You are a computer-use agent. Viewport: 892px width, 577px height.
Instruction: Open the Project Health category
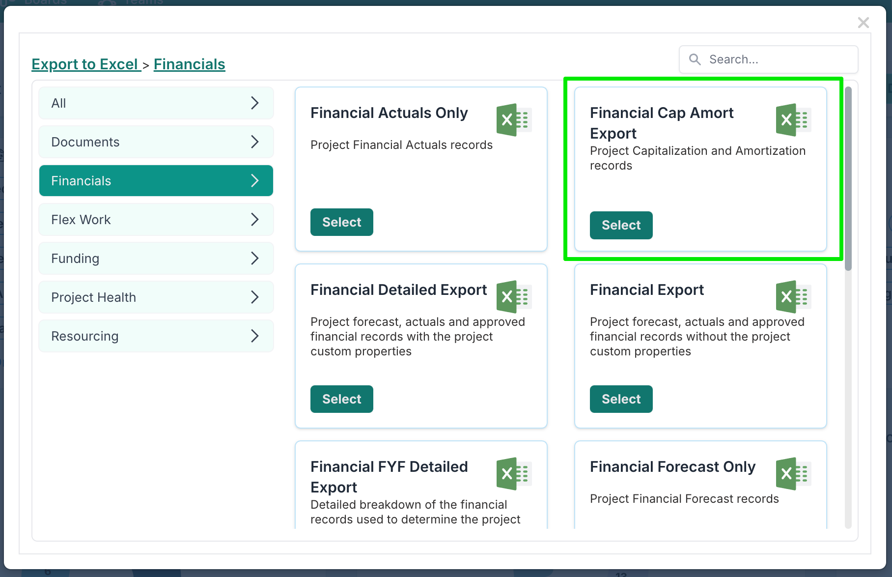click(x=156, y=297)
